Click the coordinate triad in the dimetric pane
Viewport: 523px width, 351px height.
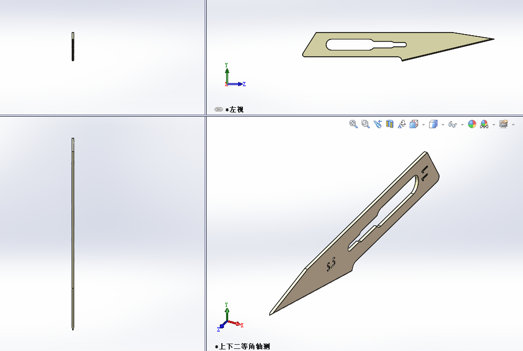[x=230, y=317]
